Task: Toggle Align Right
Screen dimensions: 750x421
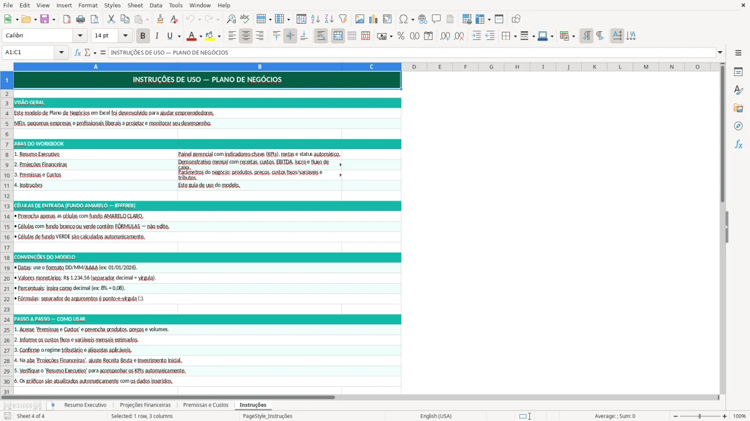Action: (259, 36)
